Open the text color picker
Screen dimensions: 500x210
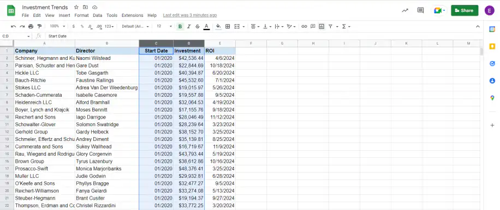coord(206,26)
